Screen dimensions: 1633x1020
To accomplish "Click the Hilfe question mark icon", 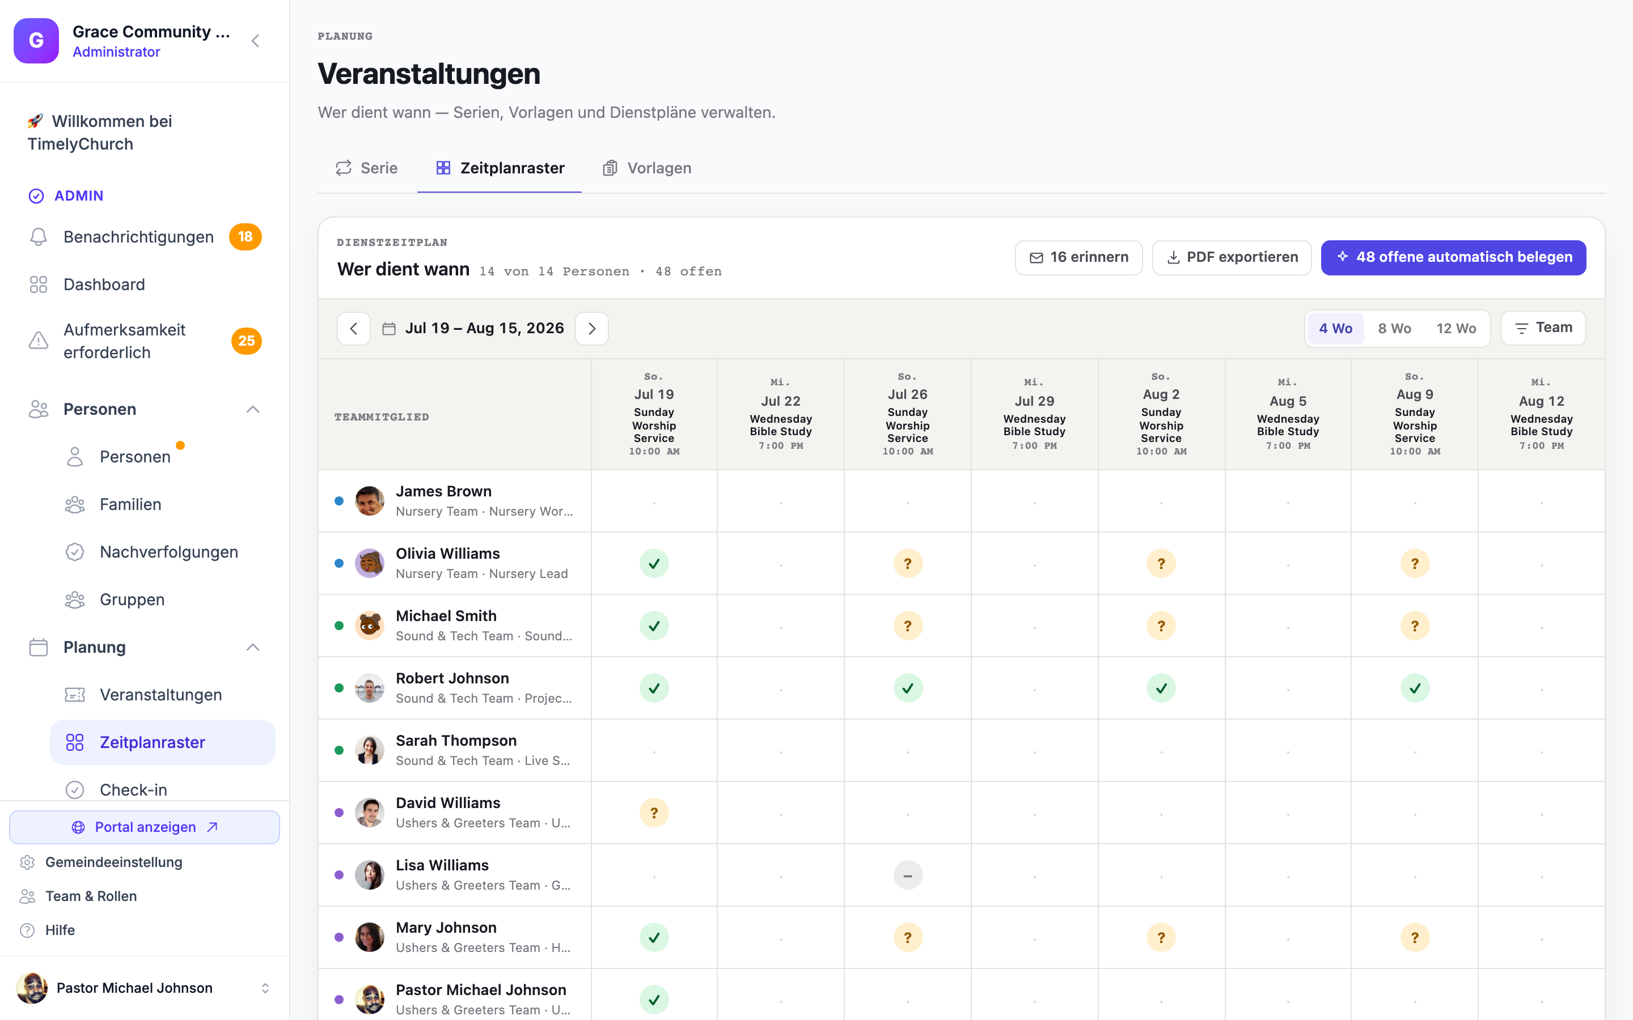I will pos(27,930).
